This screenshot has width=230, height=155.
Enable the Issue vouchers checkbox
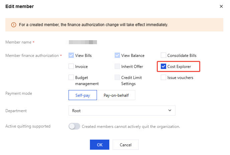pos(163,78)
